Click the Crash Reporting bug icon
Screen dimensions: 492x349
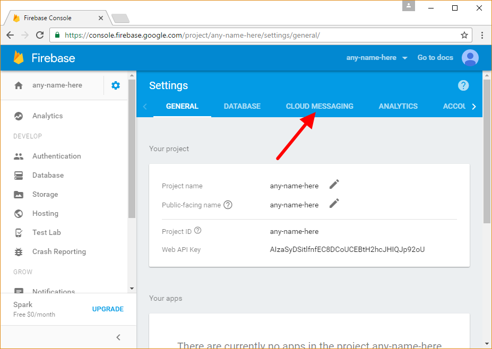19,252
